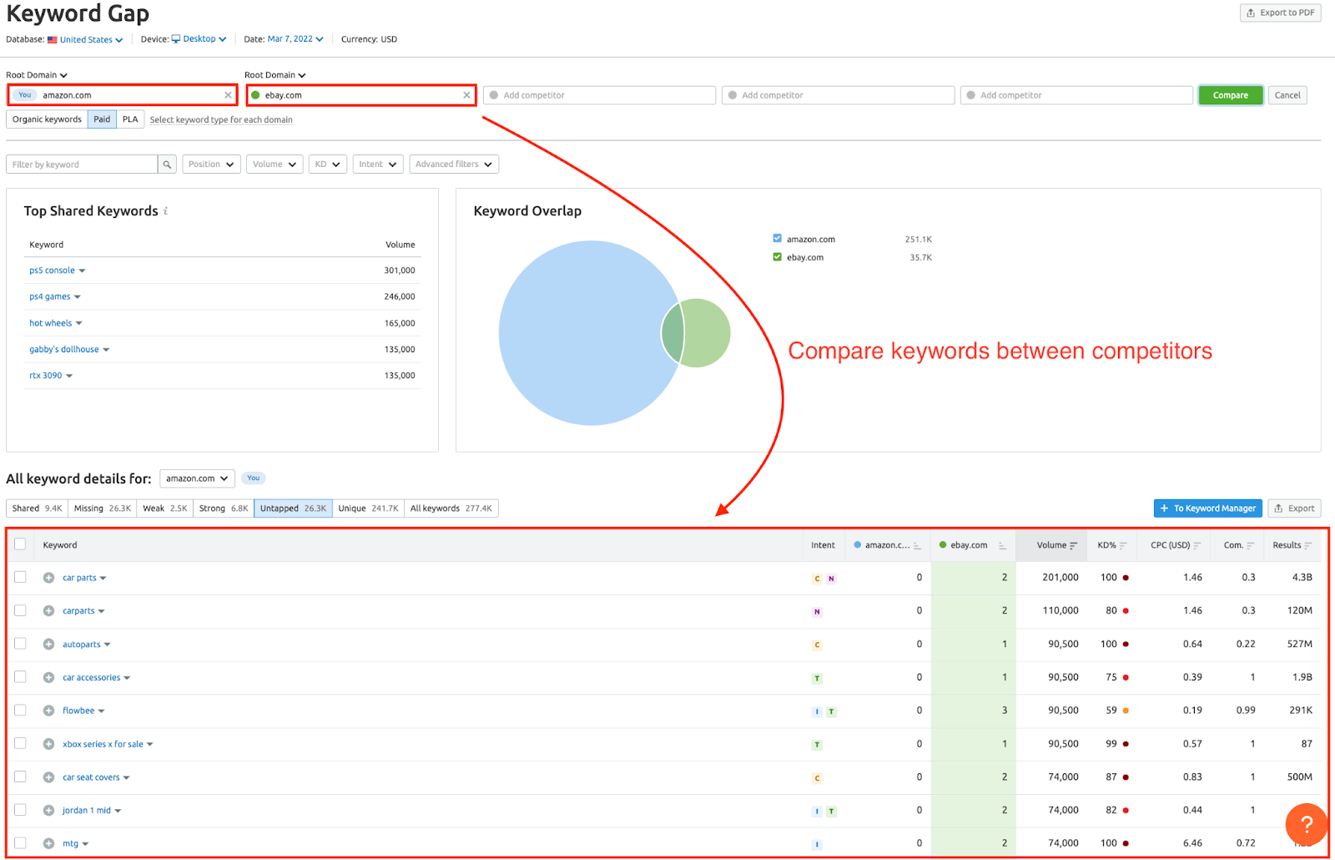Open the orange help question mark bubble
The height and width of the screenshot is (860, 1335).
click(1306, 825)
